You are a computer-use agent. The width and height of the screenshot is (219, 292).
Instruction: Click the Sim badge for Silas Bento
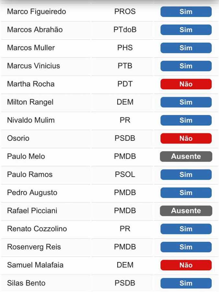tap(186, 283)
